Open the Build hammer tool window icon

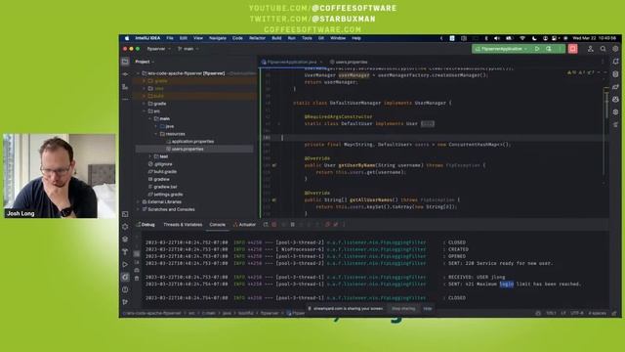pyautogui.click(x=125, y=252)
